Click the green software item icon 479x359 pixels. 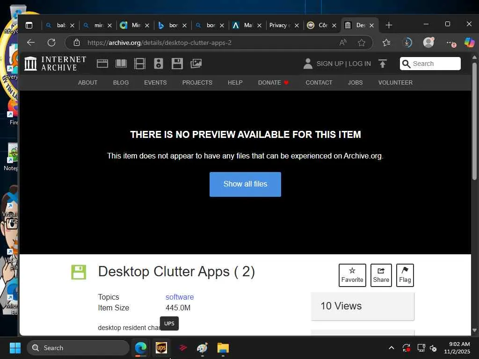pyautogui.click(x=79, y=272)
